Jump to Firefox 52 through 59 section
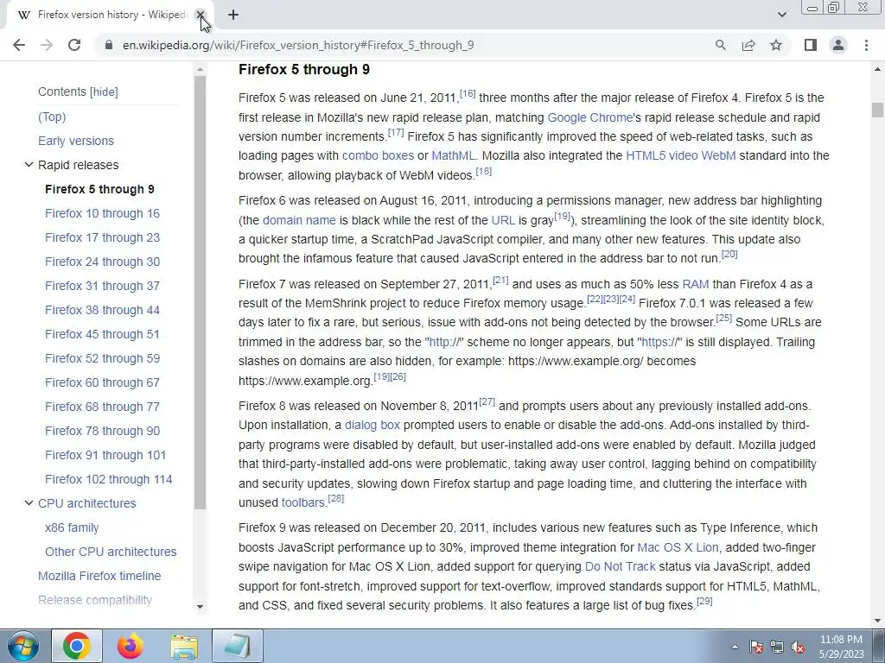The width and height of the screenshot is (885, 663). [x=102, y=358]
